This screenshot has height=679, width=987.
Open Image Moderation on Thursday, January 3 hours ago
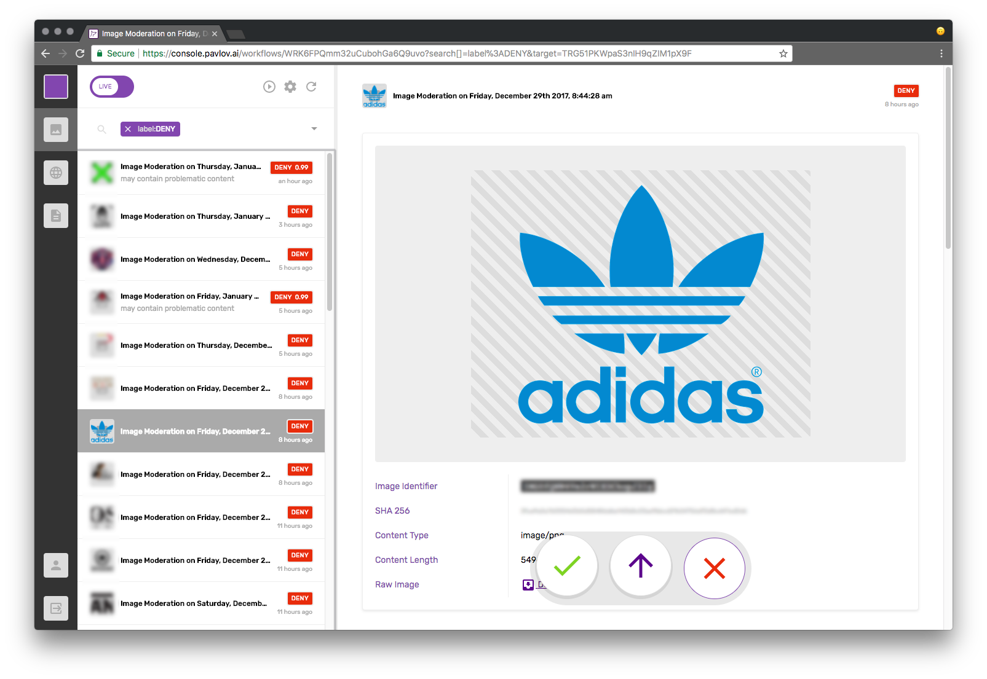click(201, 216)
